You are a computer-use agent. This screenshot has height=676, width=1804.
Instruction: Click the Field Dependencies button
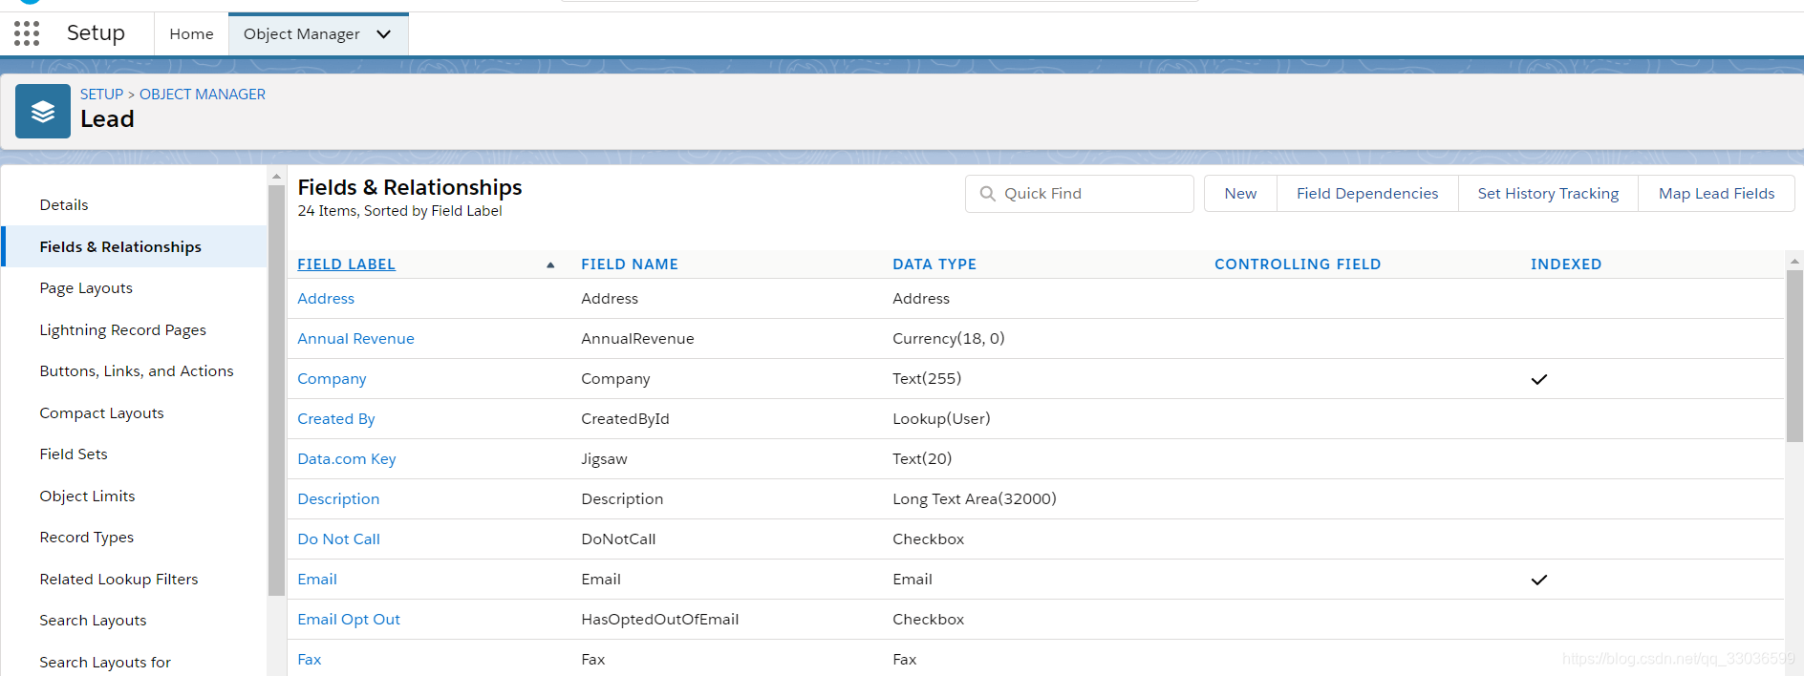tap(1367, 194)
